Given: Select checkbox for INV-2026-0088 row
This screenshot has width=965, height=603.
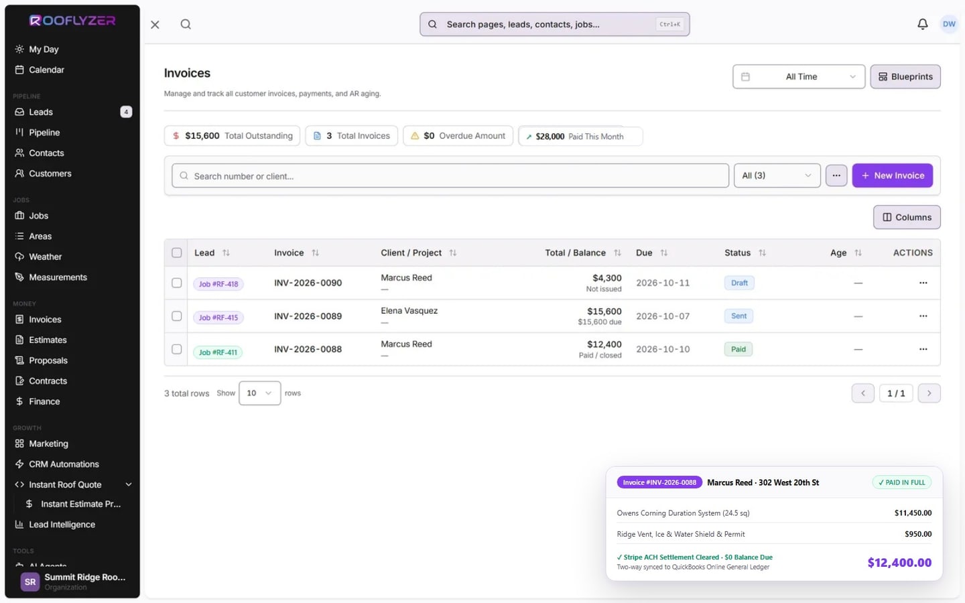Looking at the screenshot, I should (x=177, y=349).
